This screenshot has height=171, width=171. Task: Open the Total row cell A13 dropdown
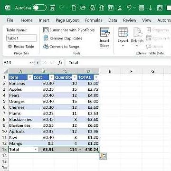coord(36,150)
